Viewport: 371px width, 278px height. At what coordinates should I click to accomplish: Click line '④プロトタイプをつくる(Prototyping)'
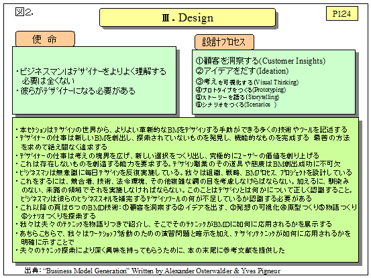coord(241,90)
